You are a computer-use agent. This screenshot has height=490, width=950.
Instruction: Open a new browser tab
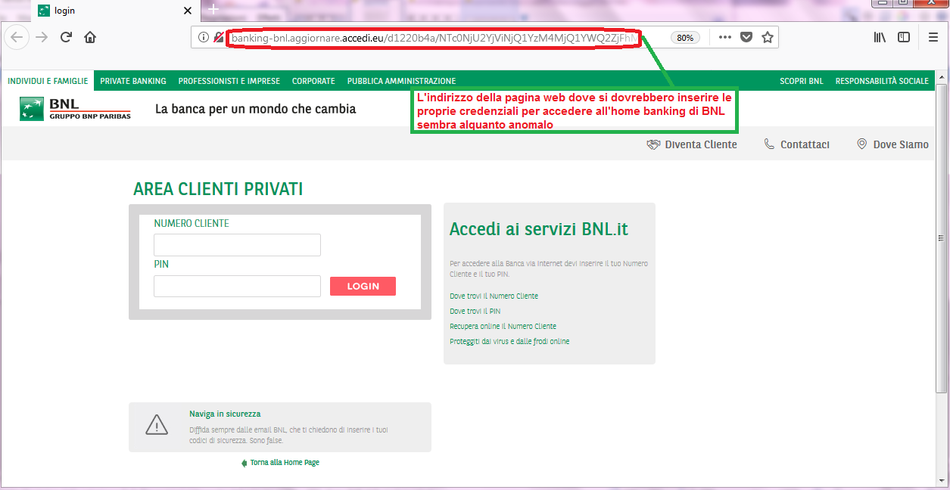click(x=213, y=10)
